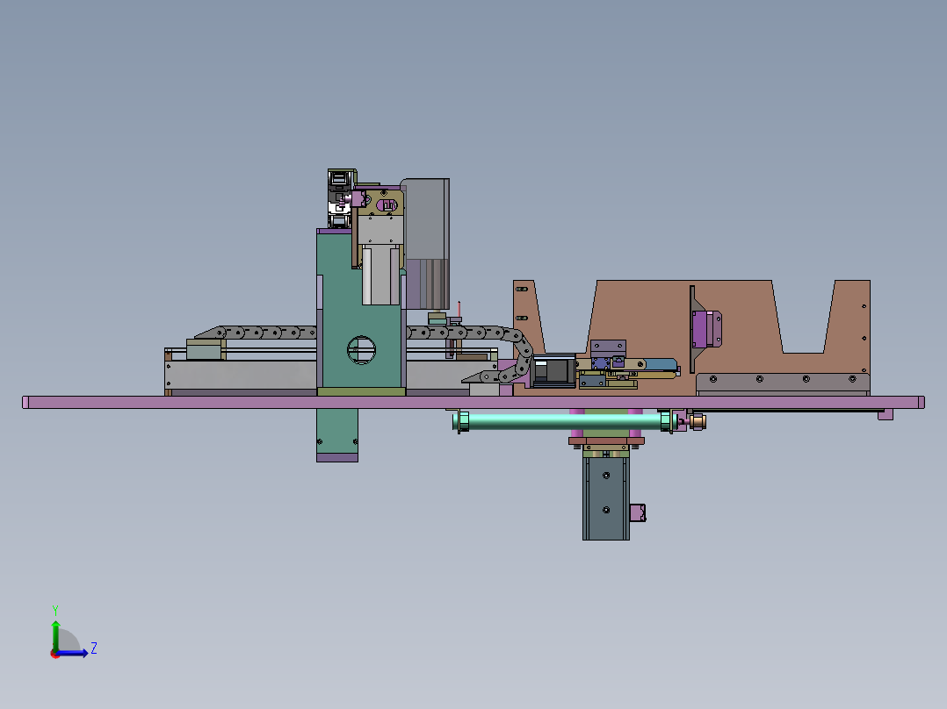Select the small black stepper motor at center

[x=553, y=371]
